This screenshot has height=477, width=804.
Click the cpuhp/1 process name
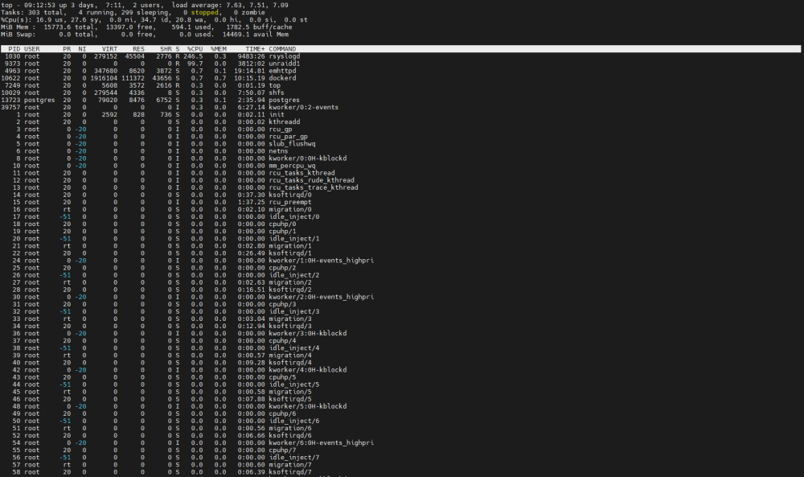282,232
